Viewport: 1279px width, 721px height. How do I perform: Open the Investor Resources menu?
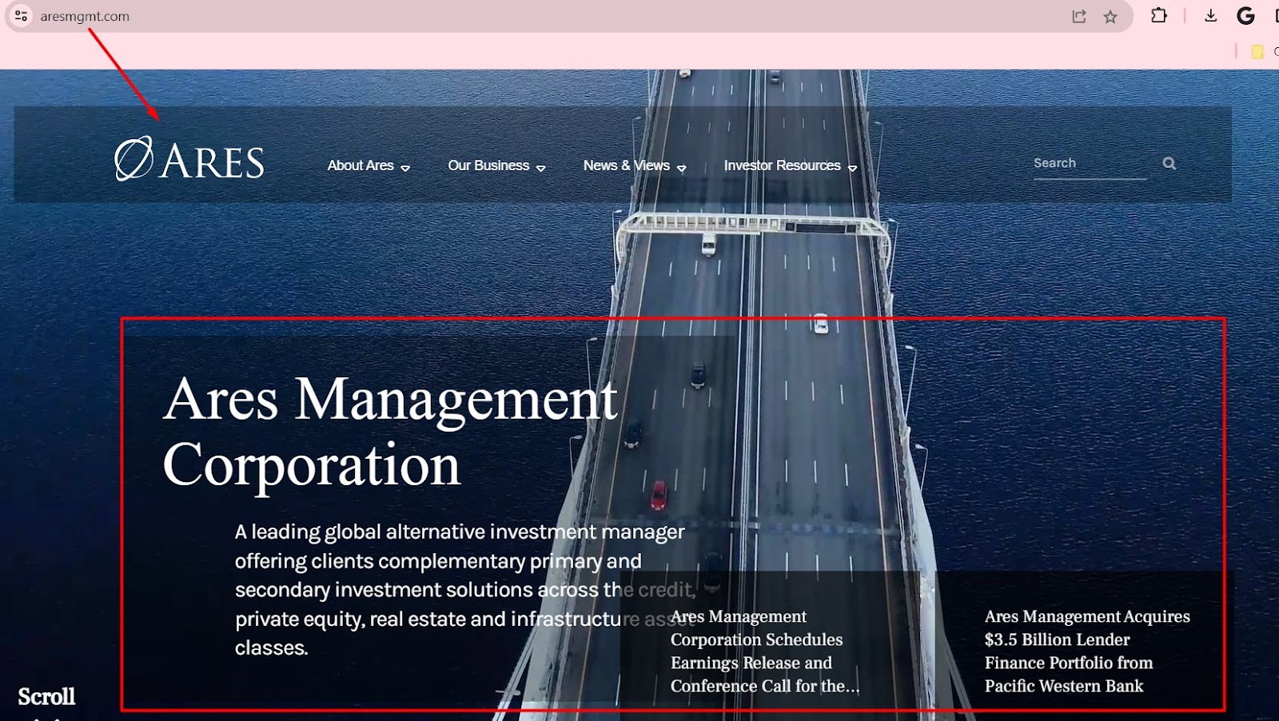[x=782, y=165]
